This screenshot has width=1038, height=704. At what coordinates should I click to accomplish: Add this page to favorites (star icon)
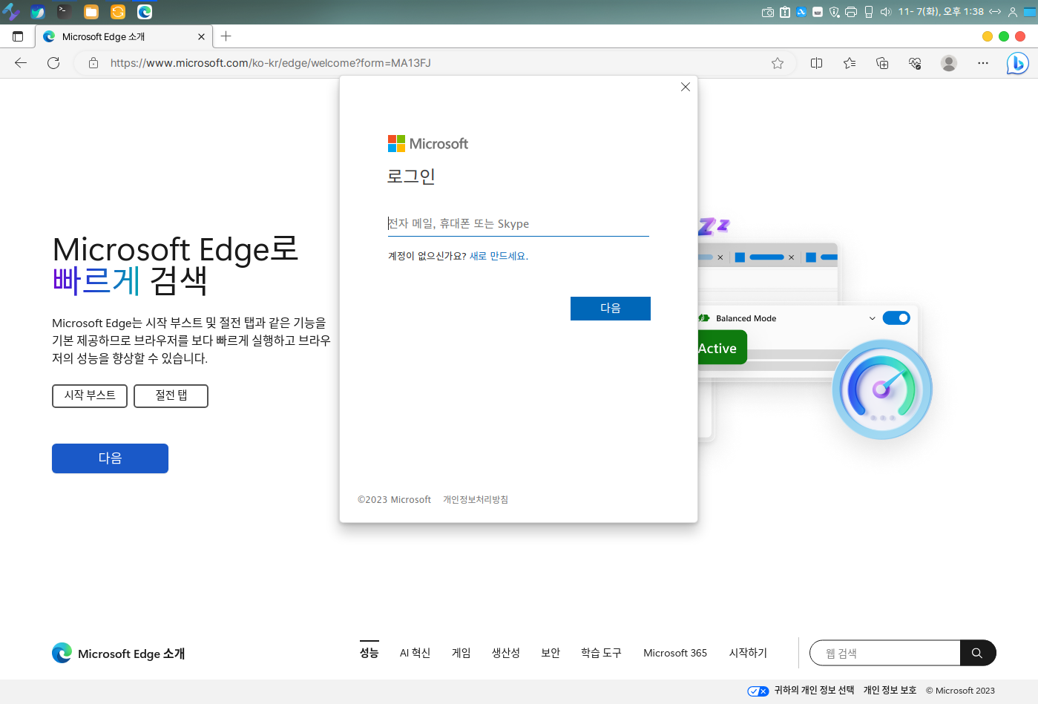coord(777,63)
